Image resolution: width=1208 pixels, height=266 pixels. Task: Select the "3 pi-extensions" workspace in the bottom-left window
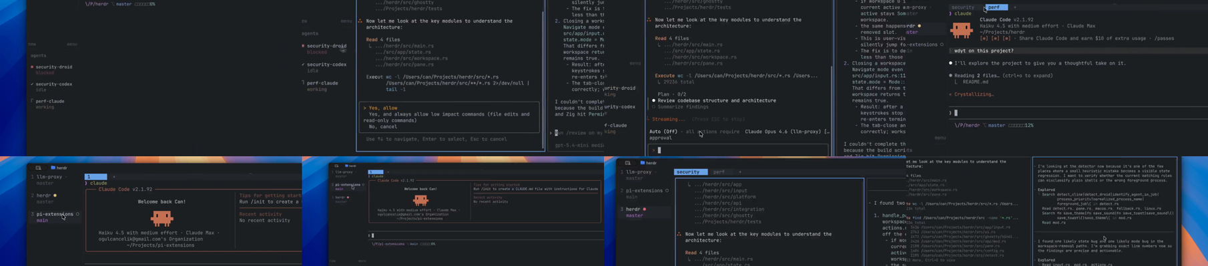coord(55,217)
